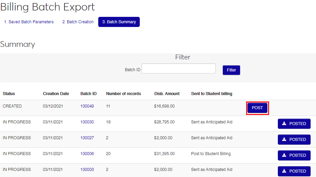The height and width of the screenshot is (177, 316).
Task: Select the Batch Summary tab
Action: (119, 22)
